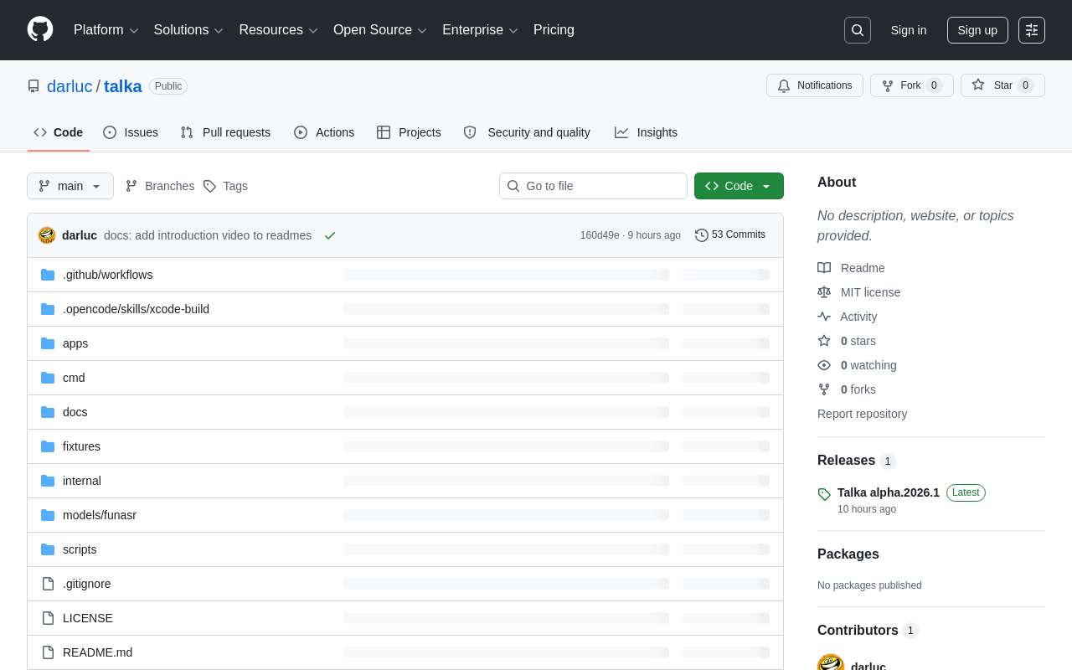Open the Security and quality tab
1072x670 pixels.
tap(527, 132)
